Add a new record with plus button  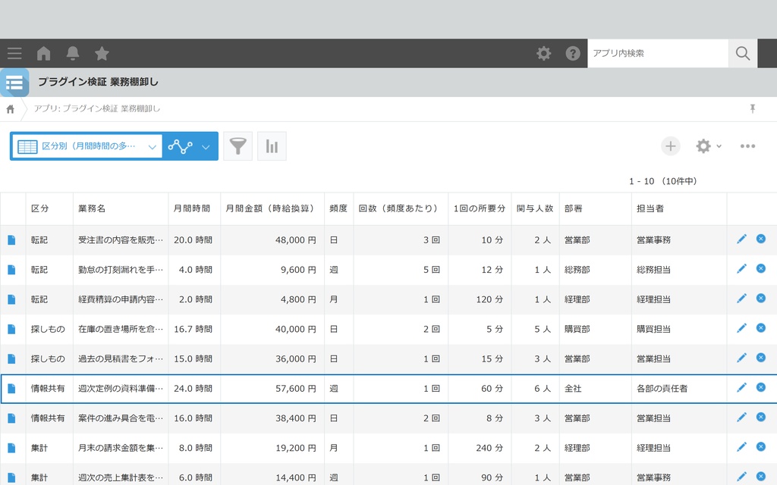[x=671, y=146]
